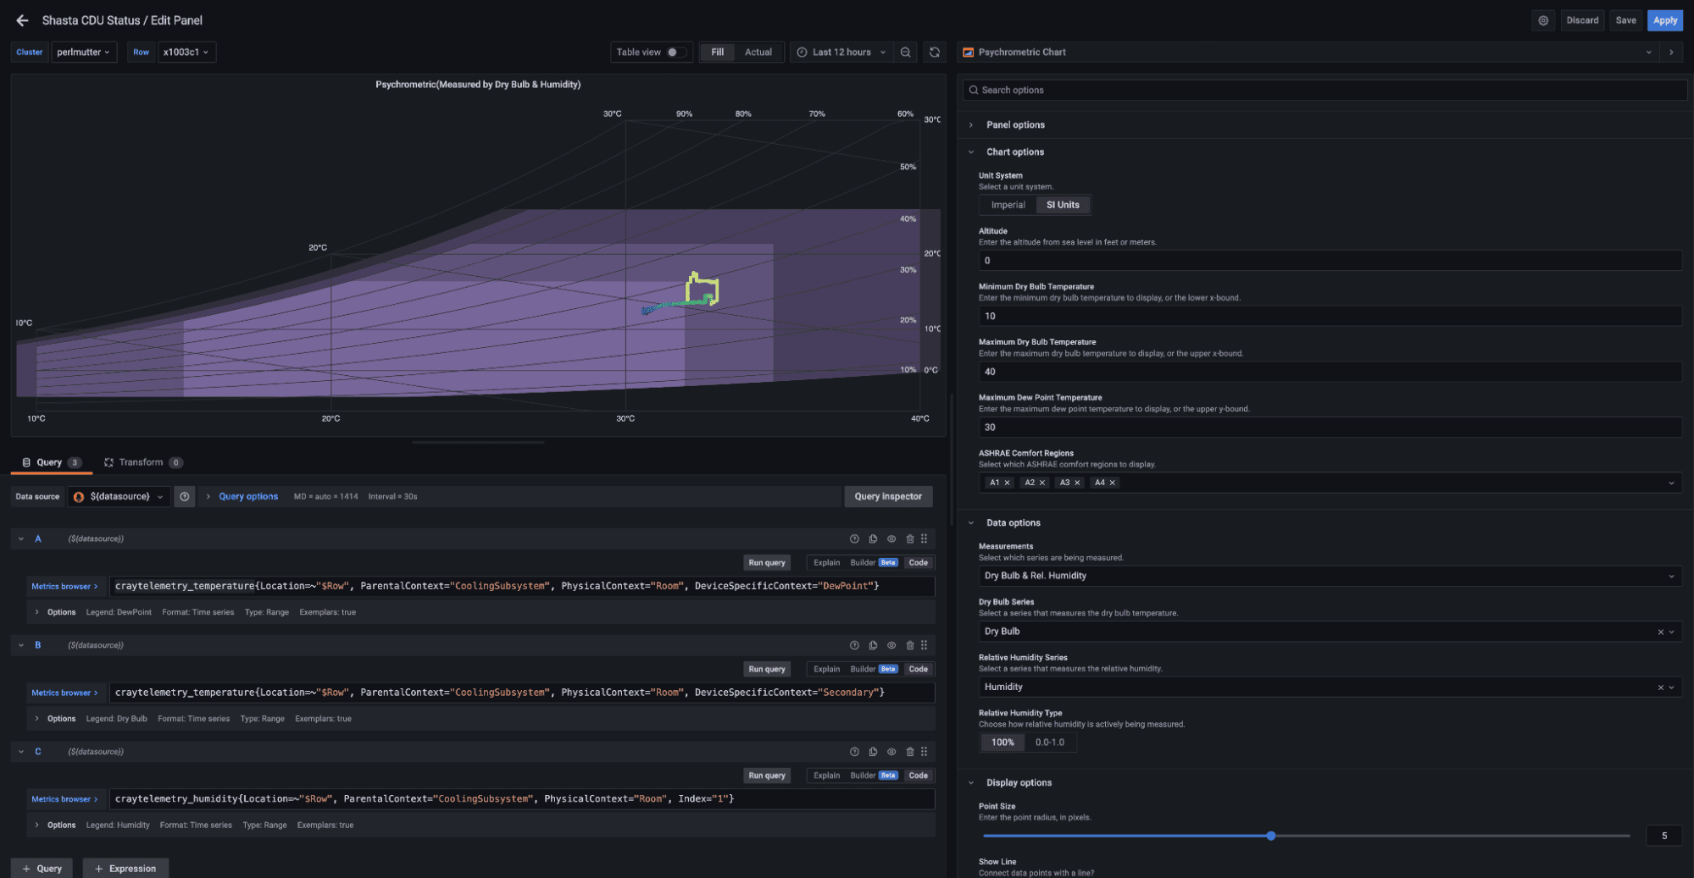1694x878 pixels.
Task: Select 0.0-1.0 Relative Humidity Type
Action: click(x=1051, y=742)
